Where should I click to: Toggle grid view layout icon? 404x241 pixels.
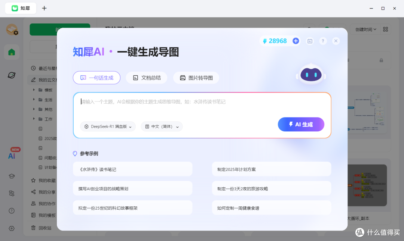click(385, 29)
